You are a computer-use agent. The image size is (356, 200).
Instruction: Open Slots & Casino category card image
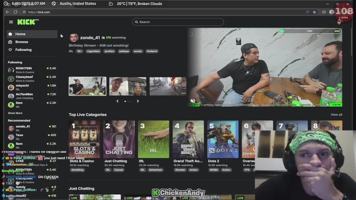(84, 139)
